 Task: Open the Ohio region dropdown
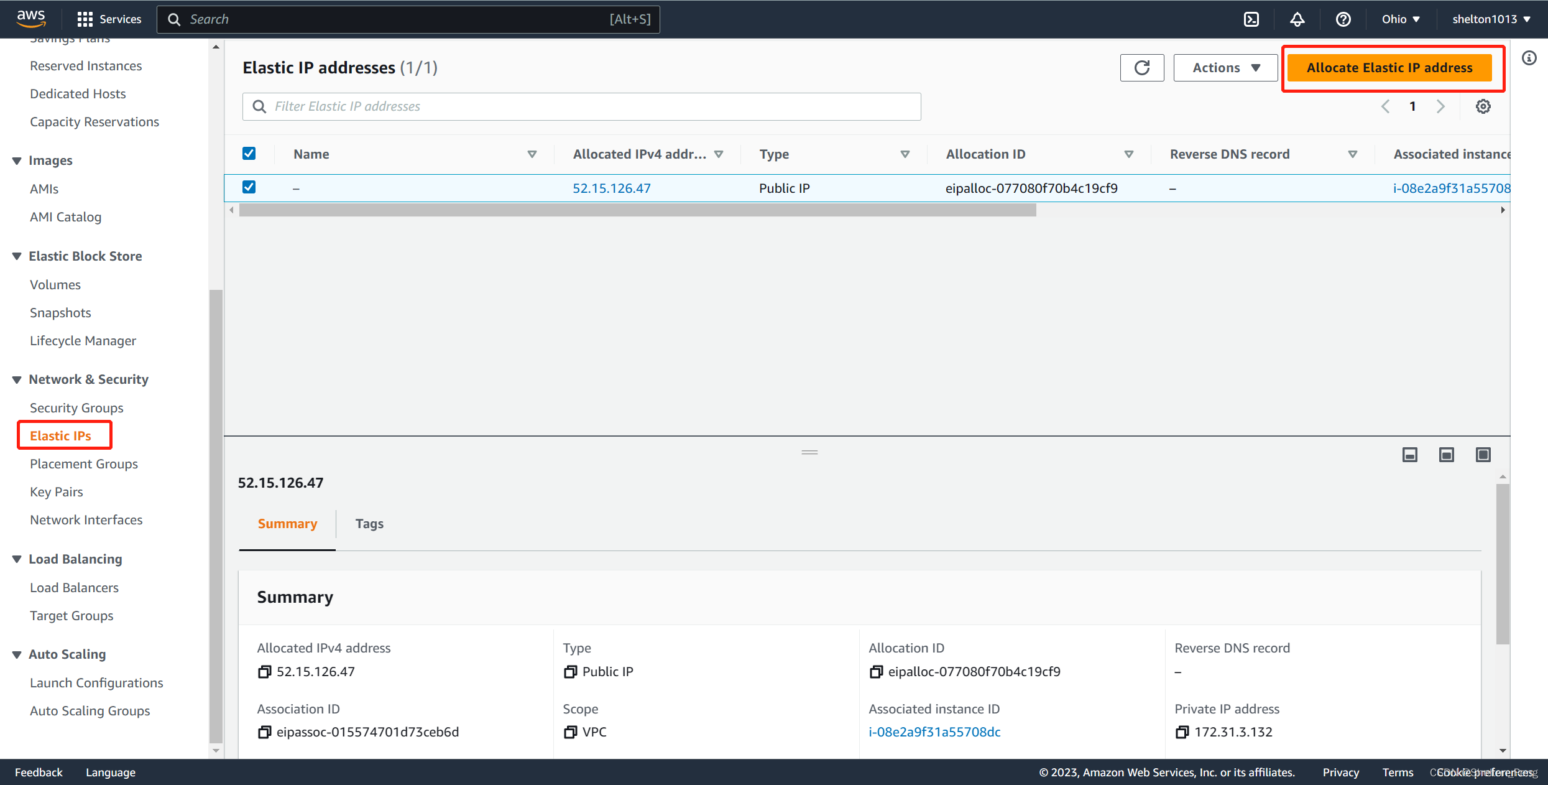(1401, 19)
